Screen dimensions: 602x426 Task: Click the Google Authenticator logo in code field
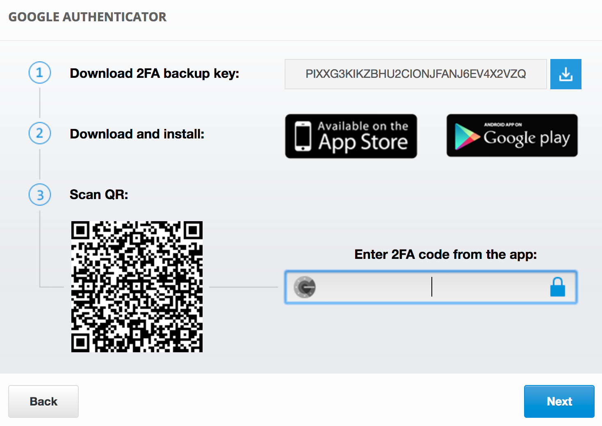coord(305,287)
